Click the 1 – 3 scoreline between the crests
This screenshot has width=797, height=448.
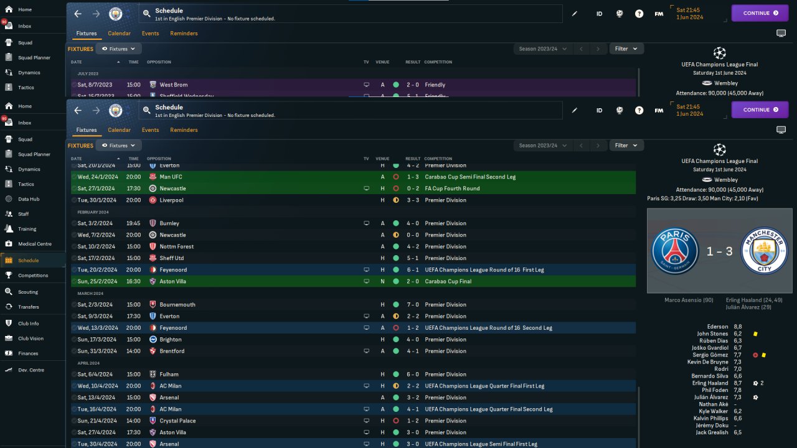coord(719,251)
